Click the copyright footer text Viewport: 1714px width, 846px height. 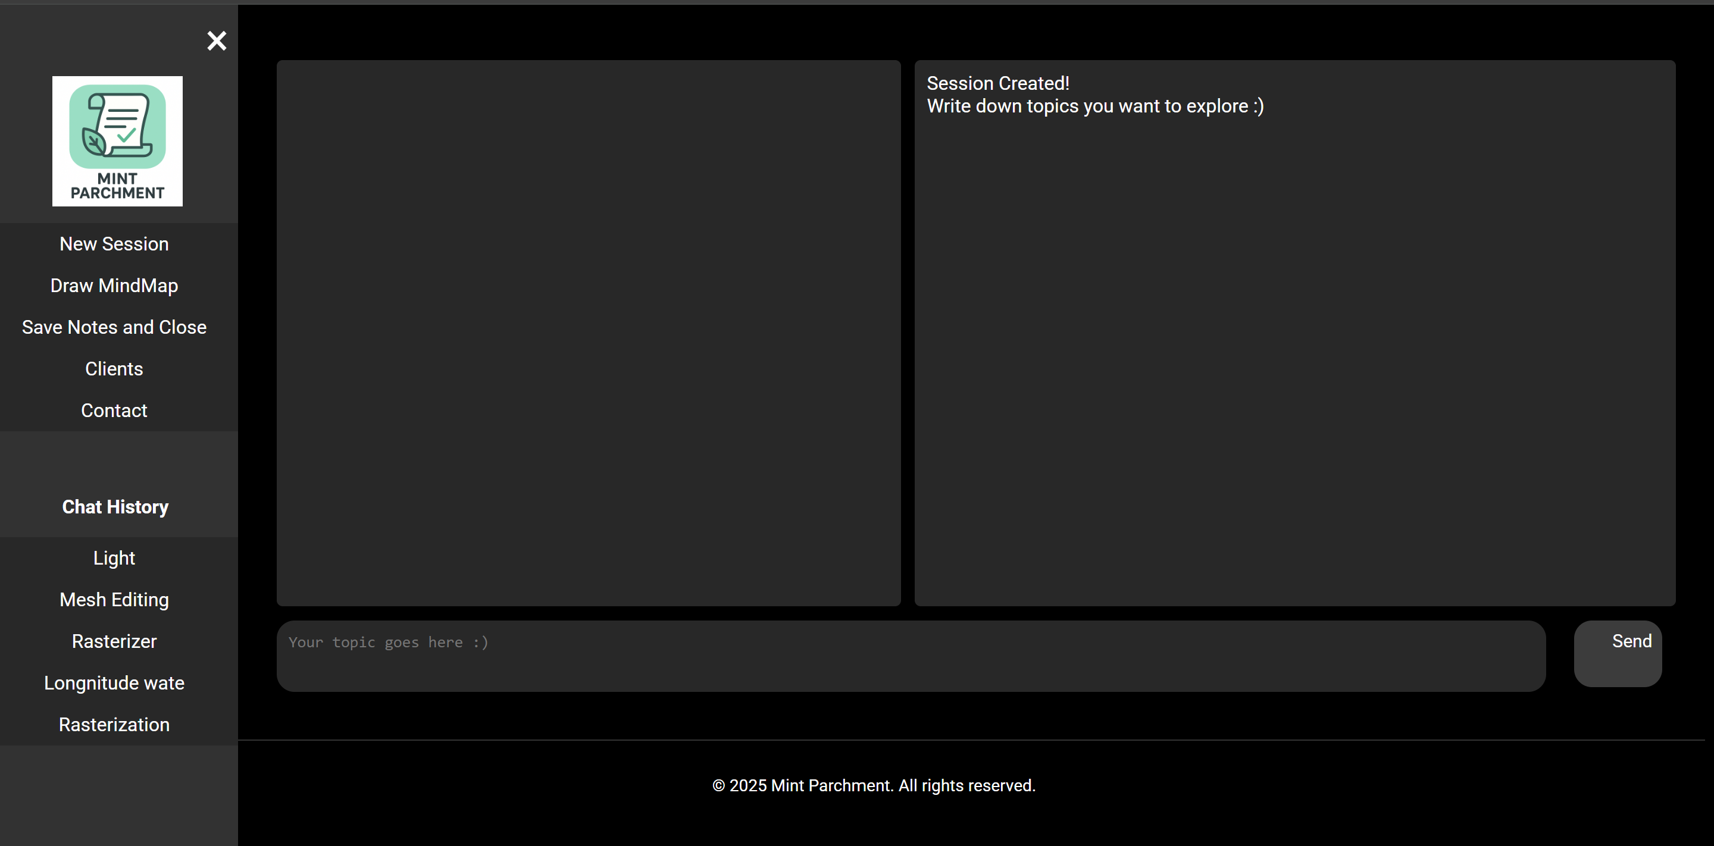pos(874,785)
